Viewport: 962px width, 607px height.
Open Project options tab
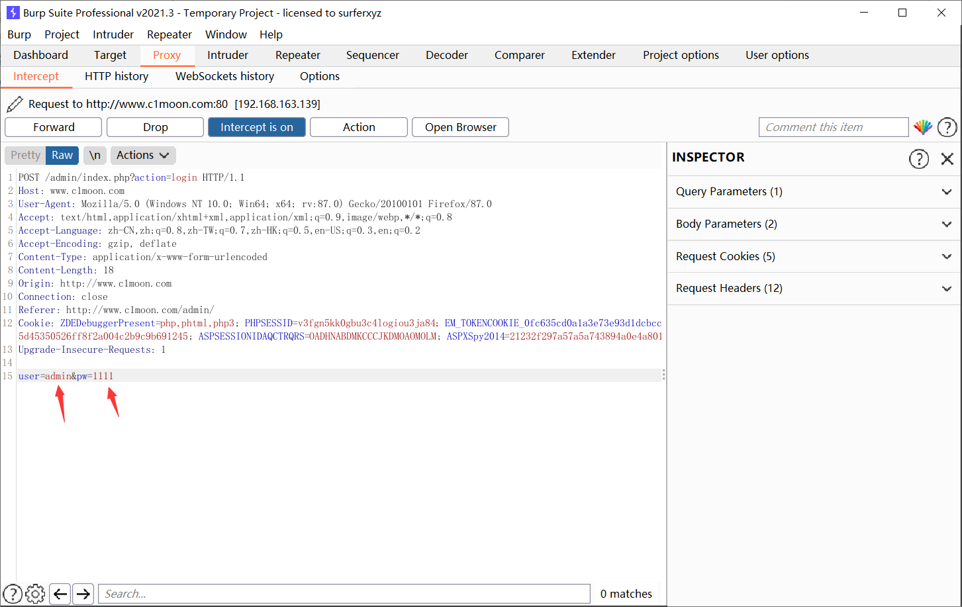(681, 55)
